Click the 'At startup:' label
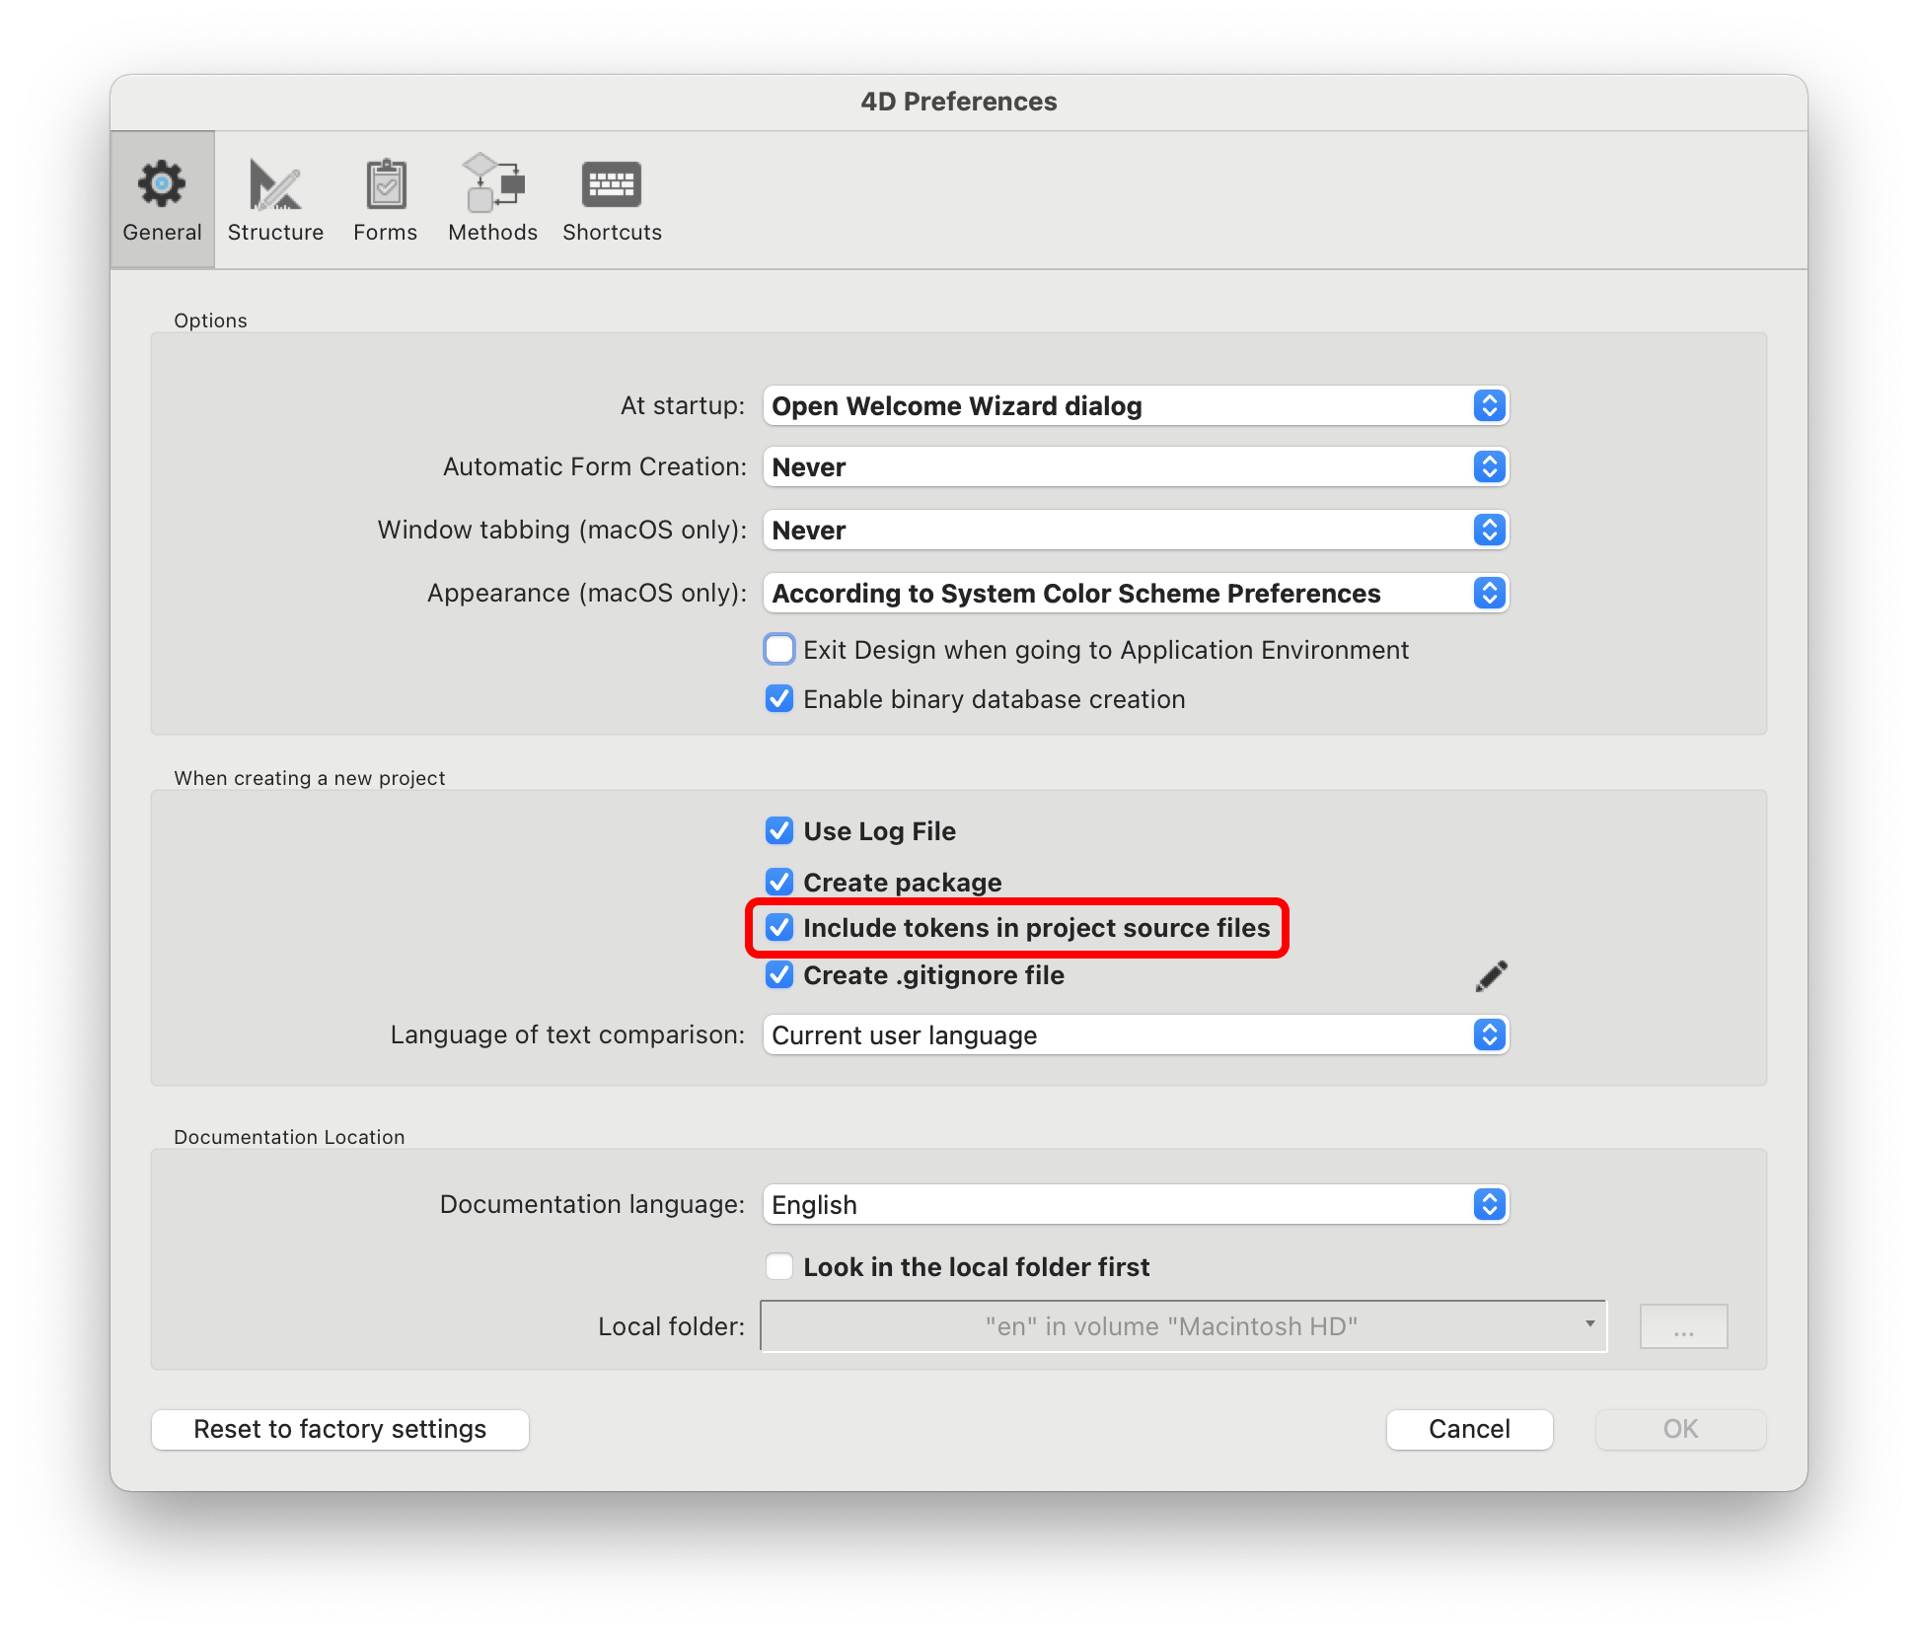The width and height of the screenshot is (1918, 1637). click(x=683, y=406)
